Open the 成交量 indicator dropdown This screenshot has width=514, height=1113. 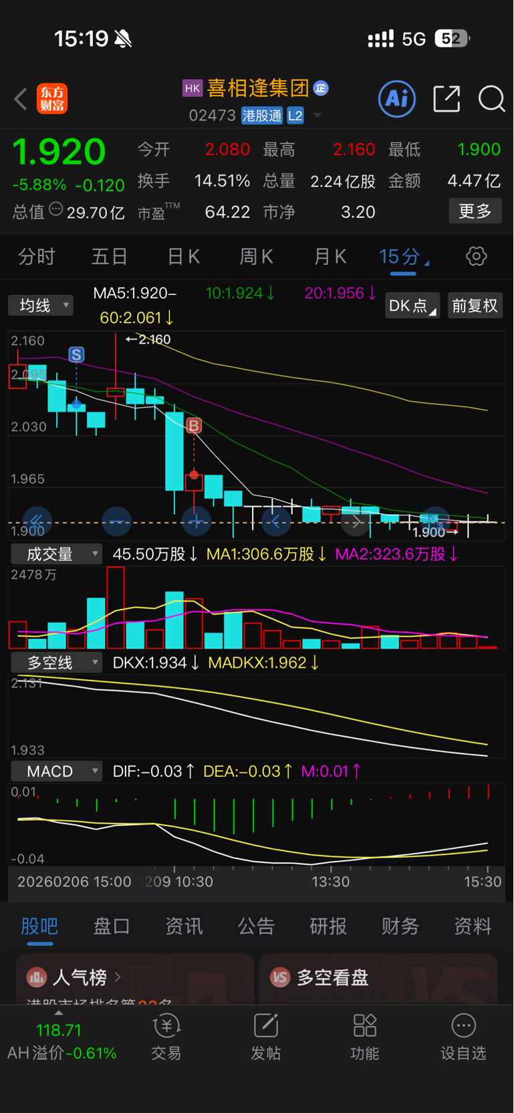pyautogui.click(x=57, y=554)
